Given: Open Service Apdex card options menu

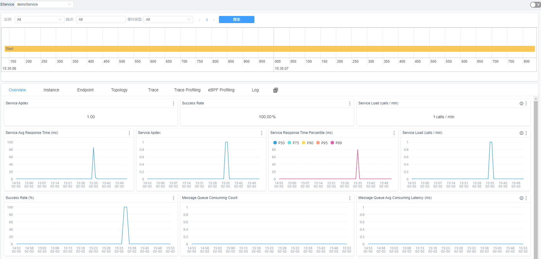Looking at the screenshot, I should tap(173, 103).
